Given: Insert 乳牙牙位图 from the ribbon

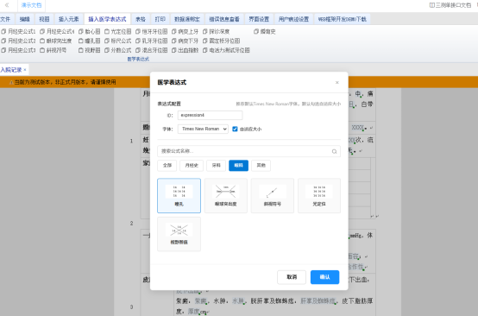Looking at the screenshot, I should [152, 41].
